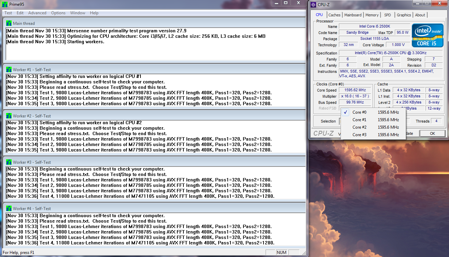
Task: Click the Worker #1 Self-Test window icon
Action: coord(9,69)
